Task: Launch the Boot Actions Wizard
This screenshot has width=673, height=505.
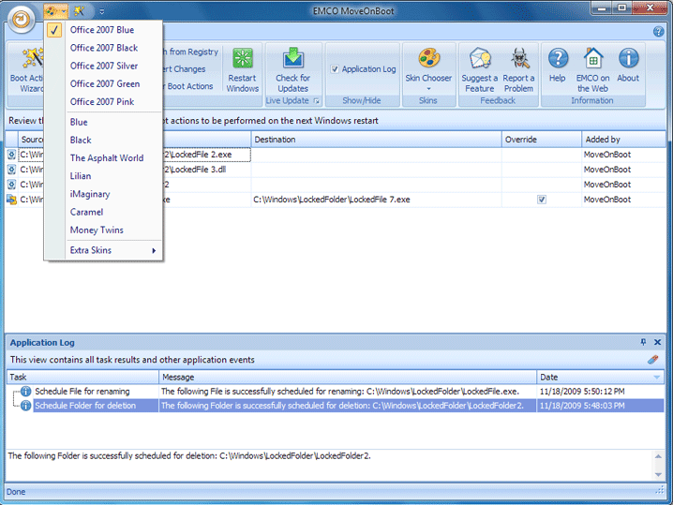Action: pos(26,71)
